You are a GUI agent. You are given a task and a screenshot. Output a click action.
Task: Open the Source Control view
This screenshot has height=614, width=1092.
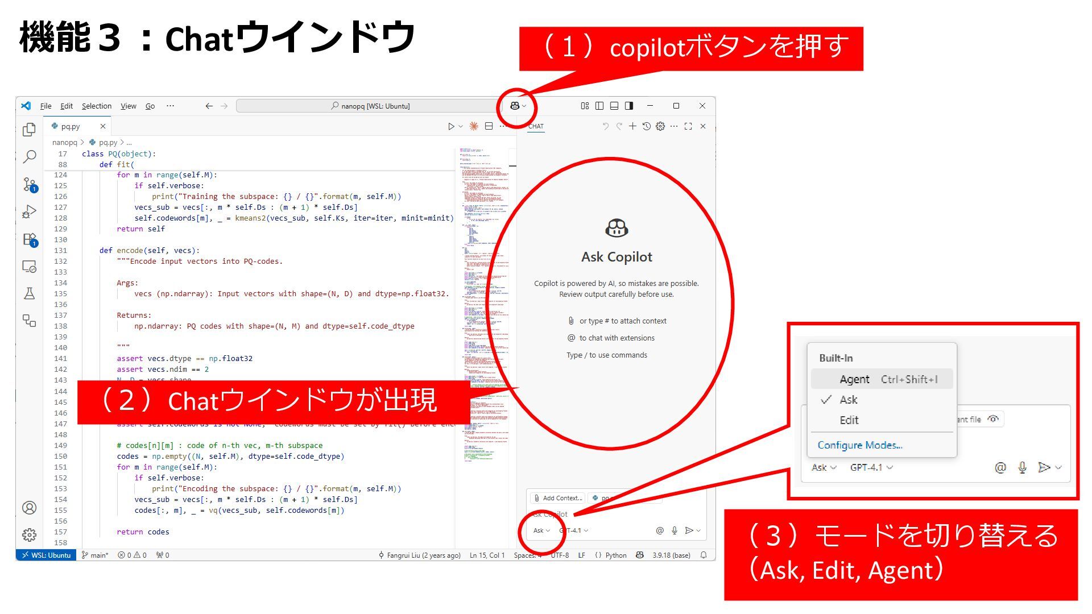pos(29,184)
